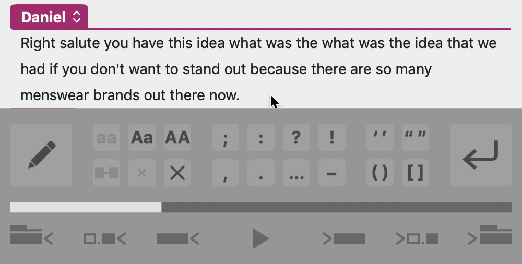
Task: Apply capitalized 'Aa' formatting
Action: (x=142, y=138)
